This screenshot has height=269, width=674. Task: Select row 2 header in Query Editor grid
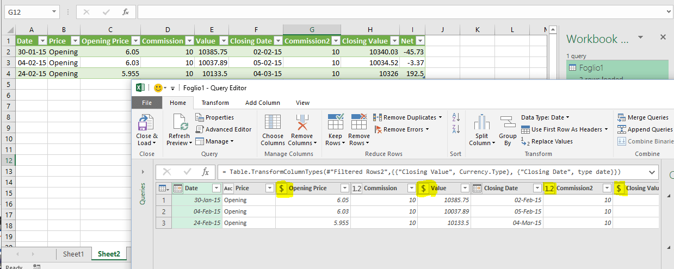point(163,211)
